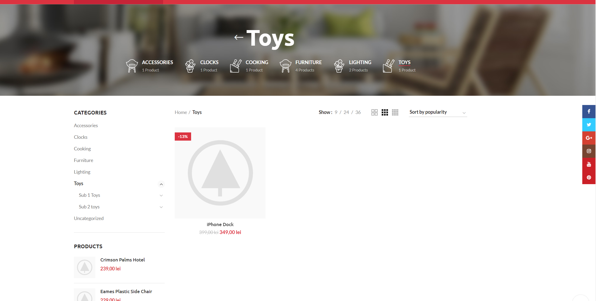The image size is (596, 301).
Task: Click the Pinterest social icon
Action: coord(589,178)
